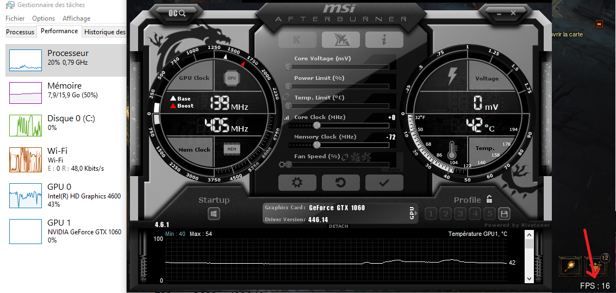Viewport: 616px width, 293px height.
Task: Open Options menu in Task Manager
Action: [43, 18]
